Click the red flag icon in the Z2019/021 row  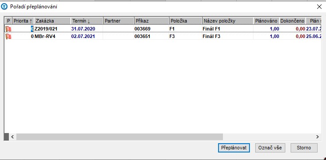point(8,29)
